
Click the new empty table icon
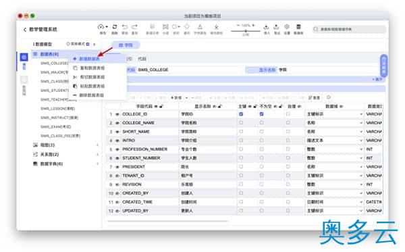point(153,26)
